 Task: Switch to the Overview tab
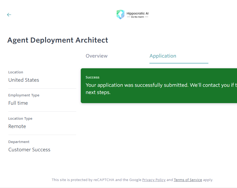tap(97, 56)
